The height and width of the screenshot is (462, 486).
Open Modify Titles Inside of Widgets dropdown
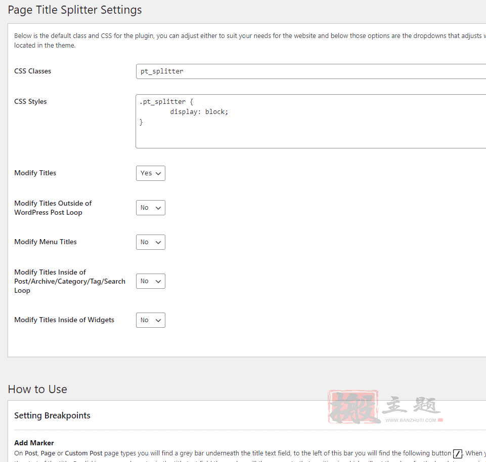(151, 320)
